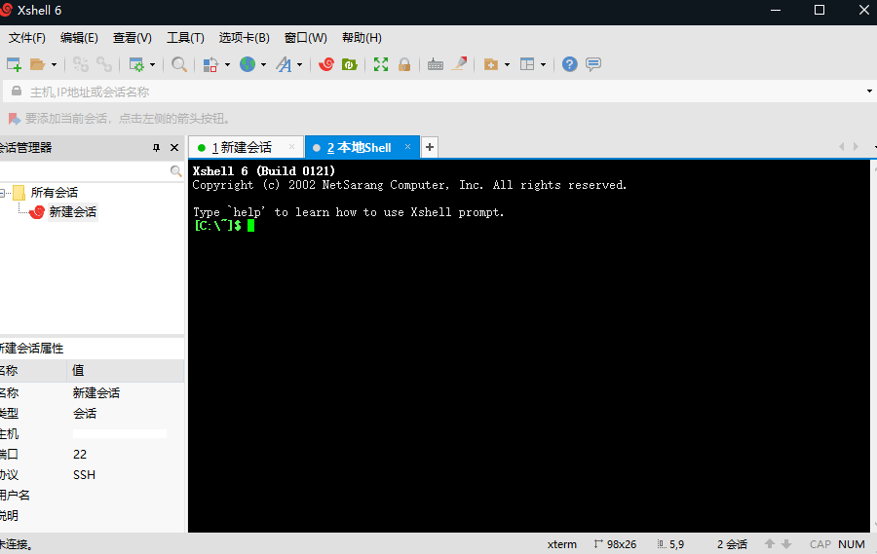This screenshot has width=877, height=554.
Task: Click the plus button to add tab
Action: tap(430, 148)
